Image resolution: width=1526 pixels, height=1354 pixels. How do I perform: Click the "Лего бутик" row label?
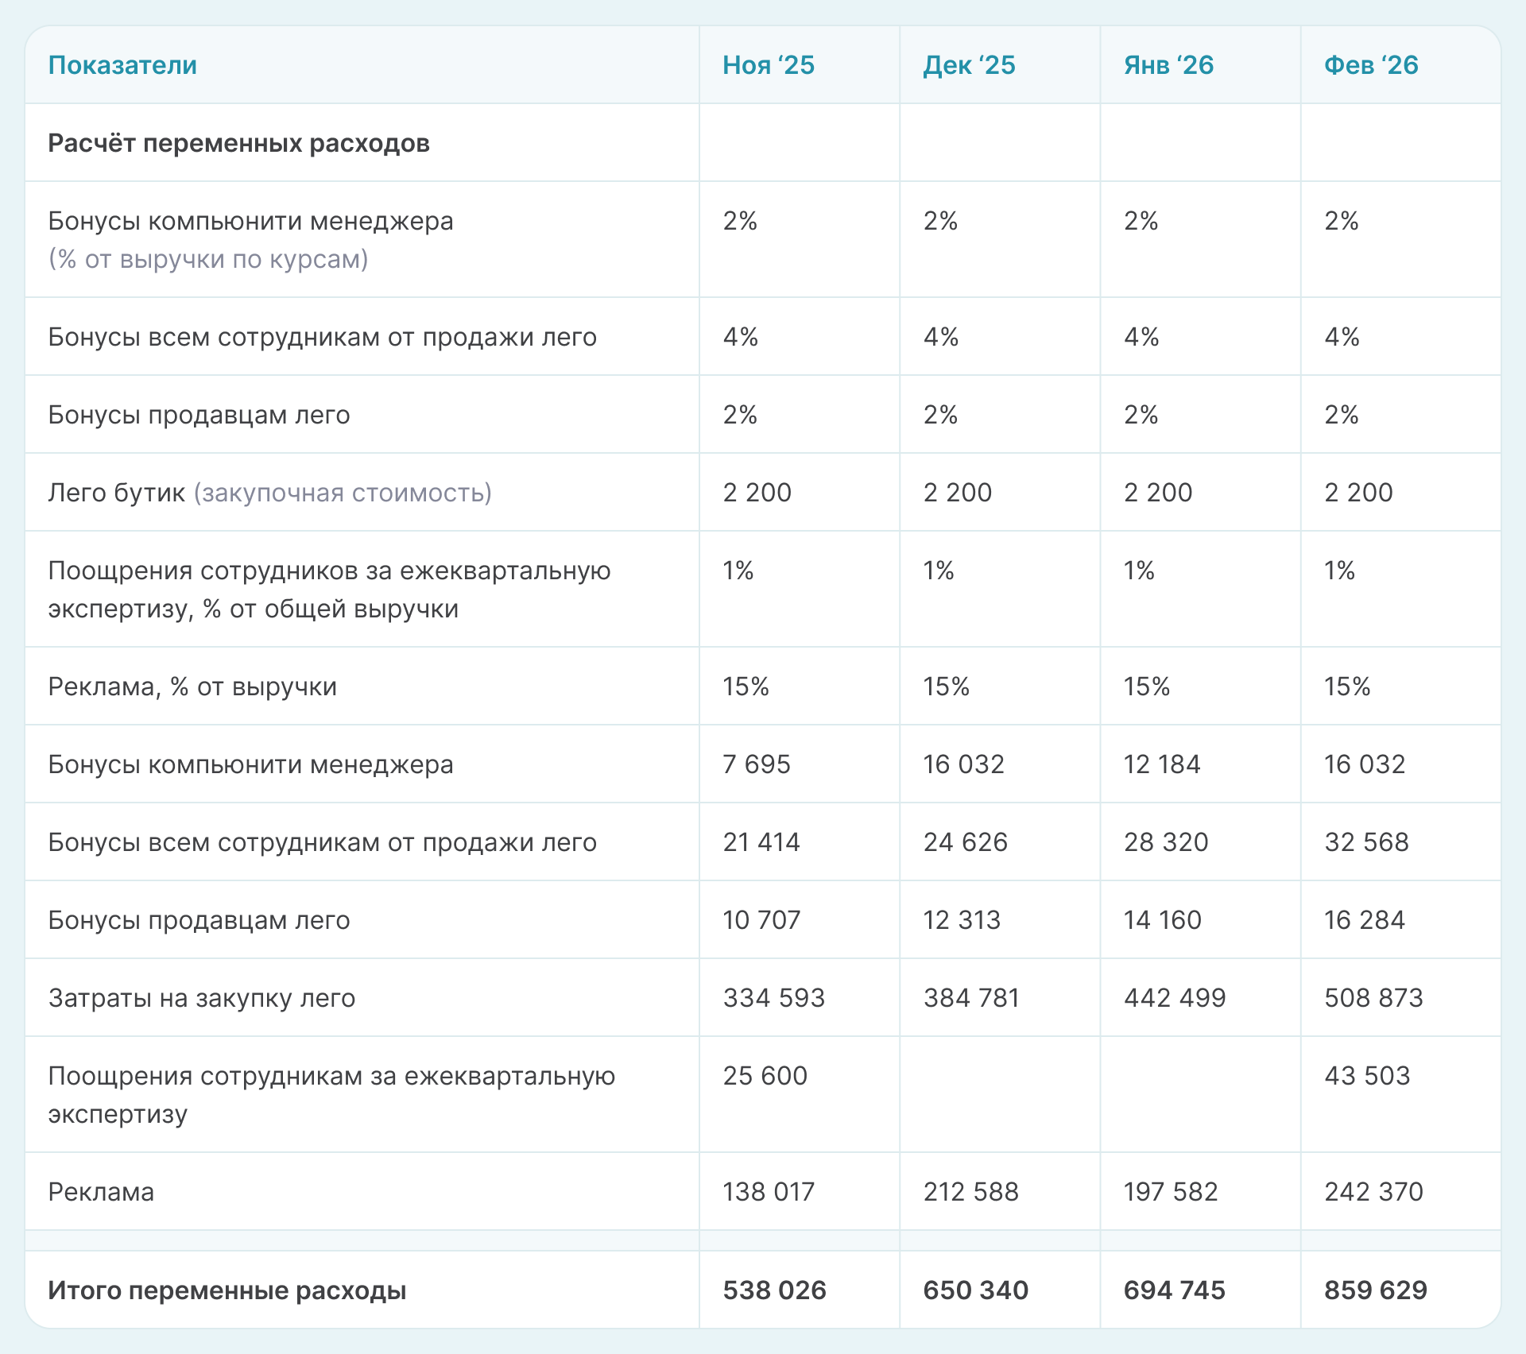tap(116, 493)
